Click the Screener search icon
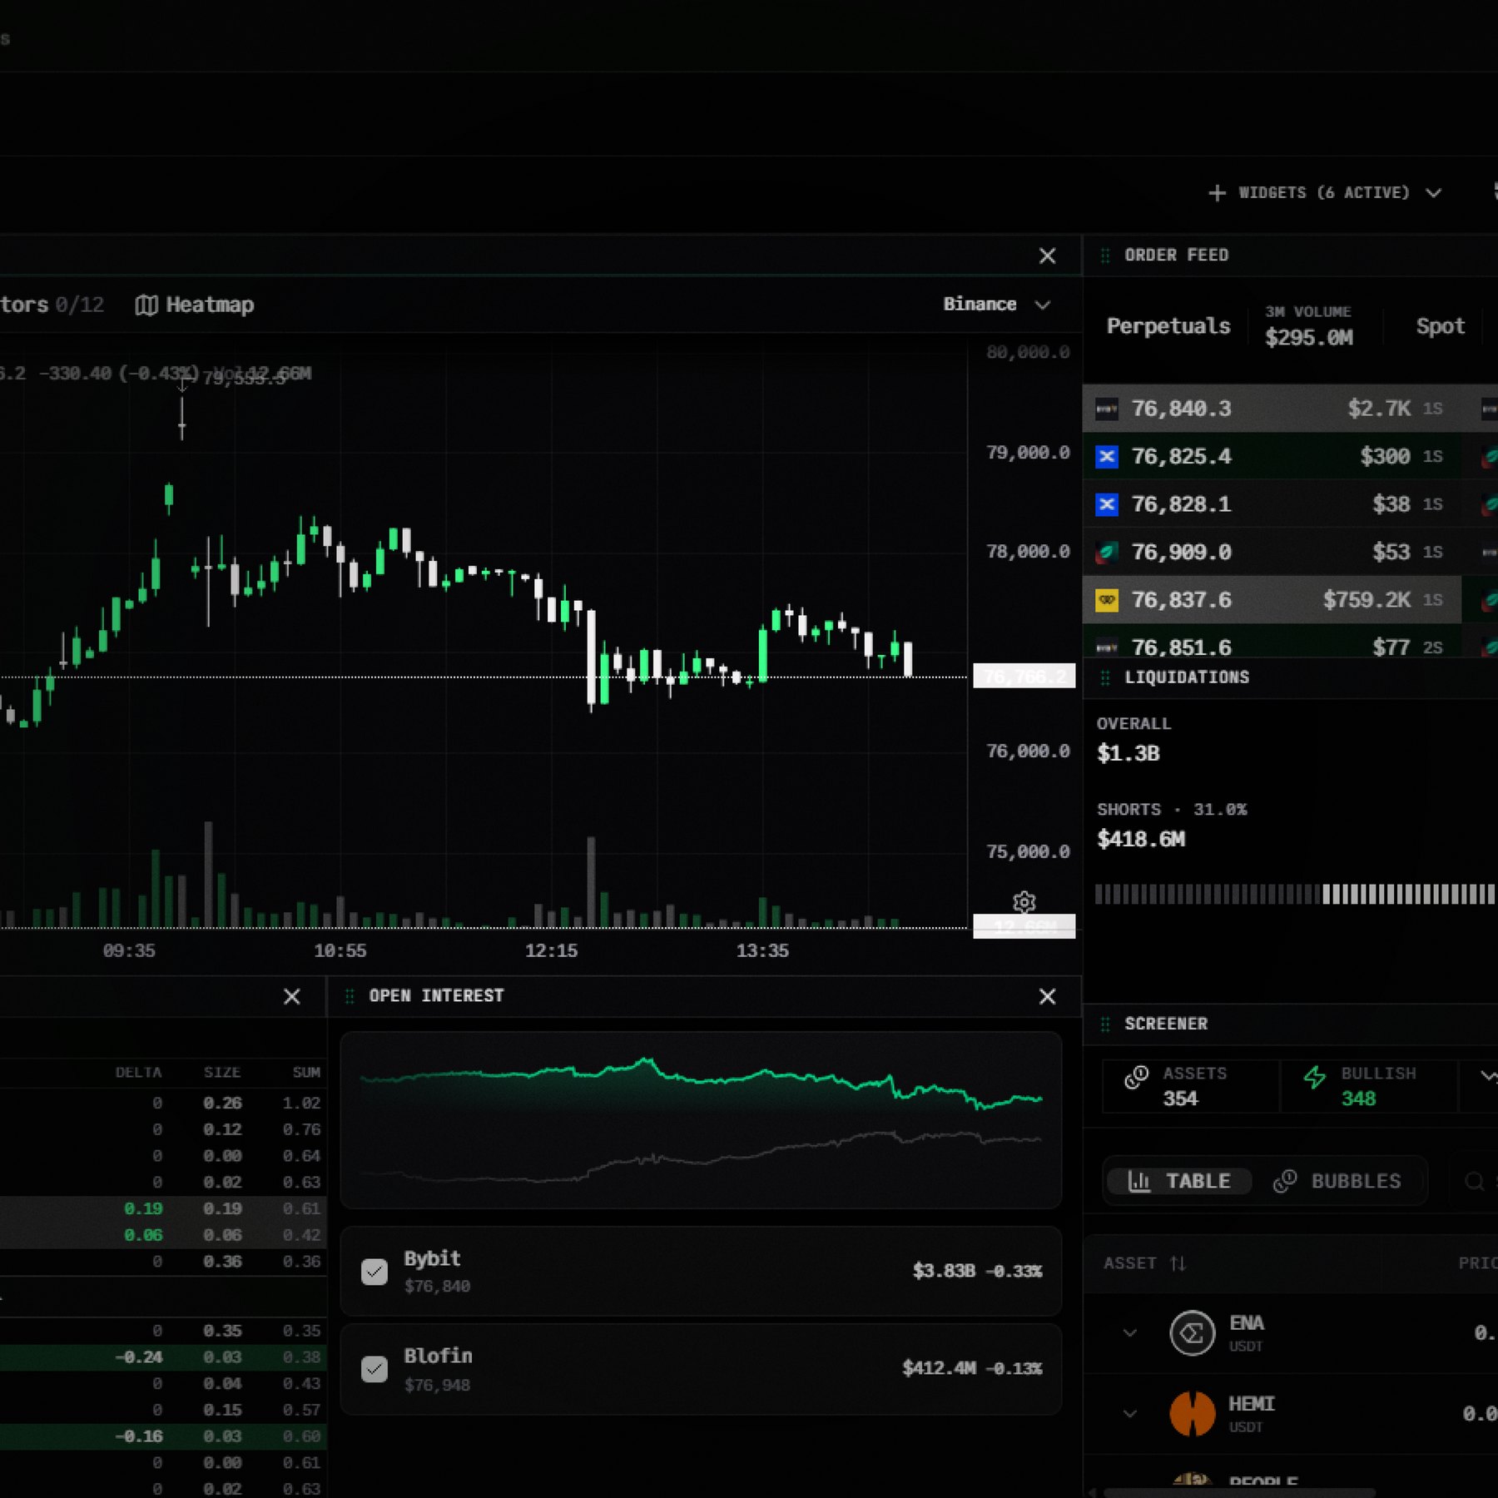 pos(1474,1181)
